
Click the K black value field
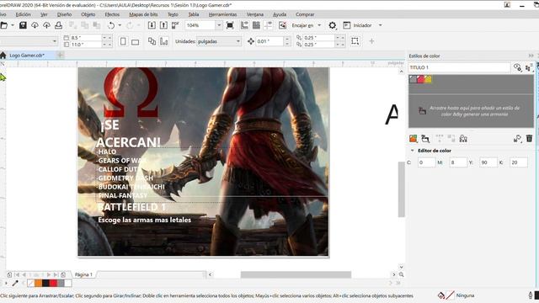[519, 162]
